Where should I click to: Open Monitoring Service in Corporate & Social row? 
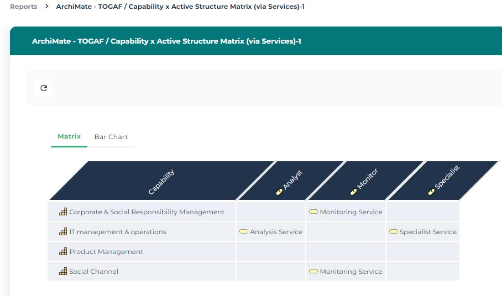(351, 212)
